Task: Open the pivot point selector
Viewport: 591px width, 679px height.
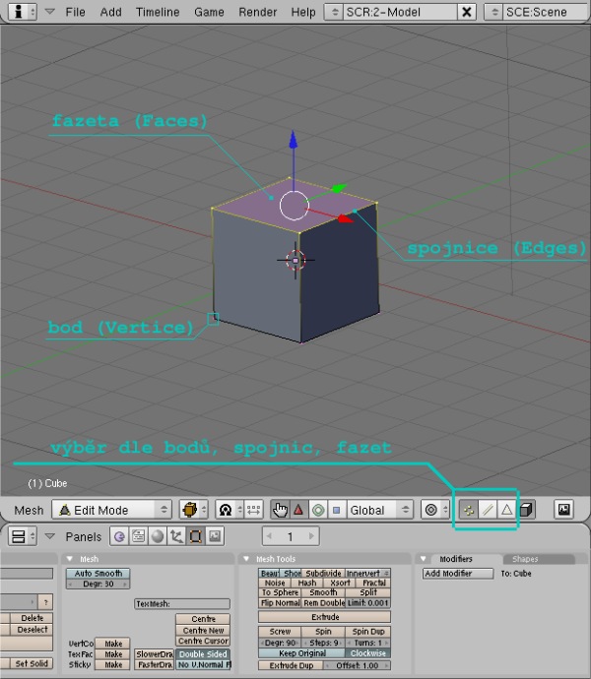Action: tap(229, 510)
